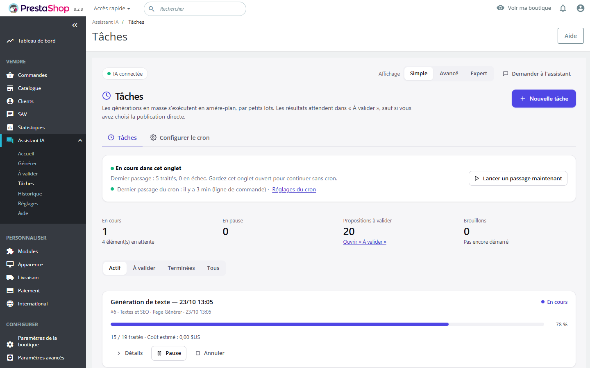The image size is (590, 368).
Task: Filter task list by Actif
Action: click(115, 268)
